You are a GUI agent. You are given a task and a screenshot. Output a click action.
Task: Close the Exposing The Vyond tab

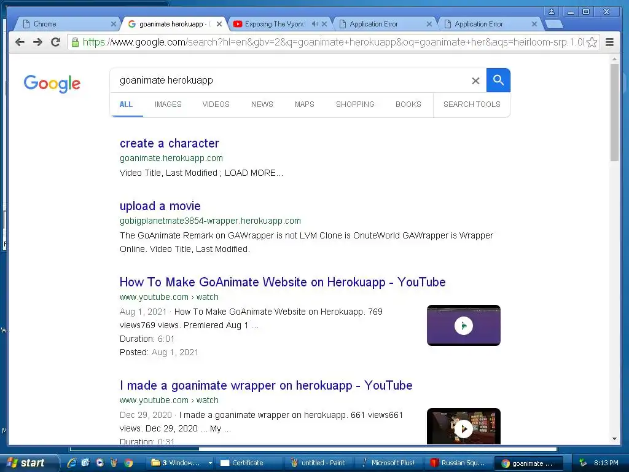(x=324, y=24)
